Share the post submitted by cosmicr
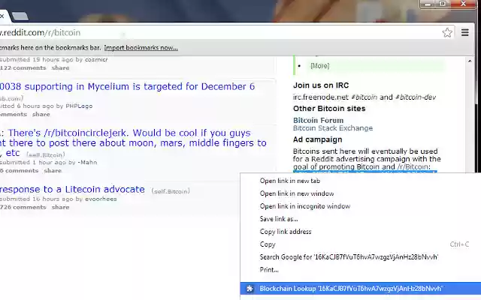The width and height of the screenshot is (481, 300). click(60, 68)
